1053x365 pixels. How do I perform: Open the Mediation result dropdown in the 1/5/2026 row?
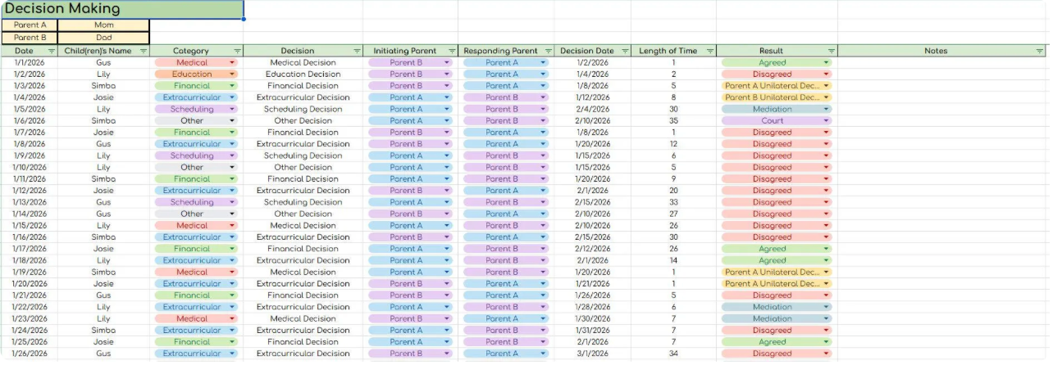[x=826, y=109]
